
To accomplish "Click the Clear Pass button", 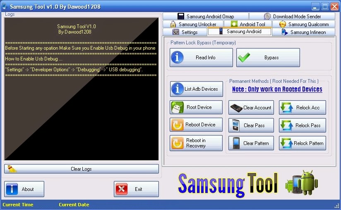I will pyautogui.click(x=251, y=126).
